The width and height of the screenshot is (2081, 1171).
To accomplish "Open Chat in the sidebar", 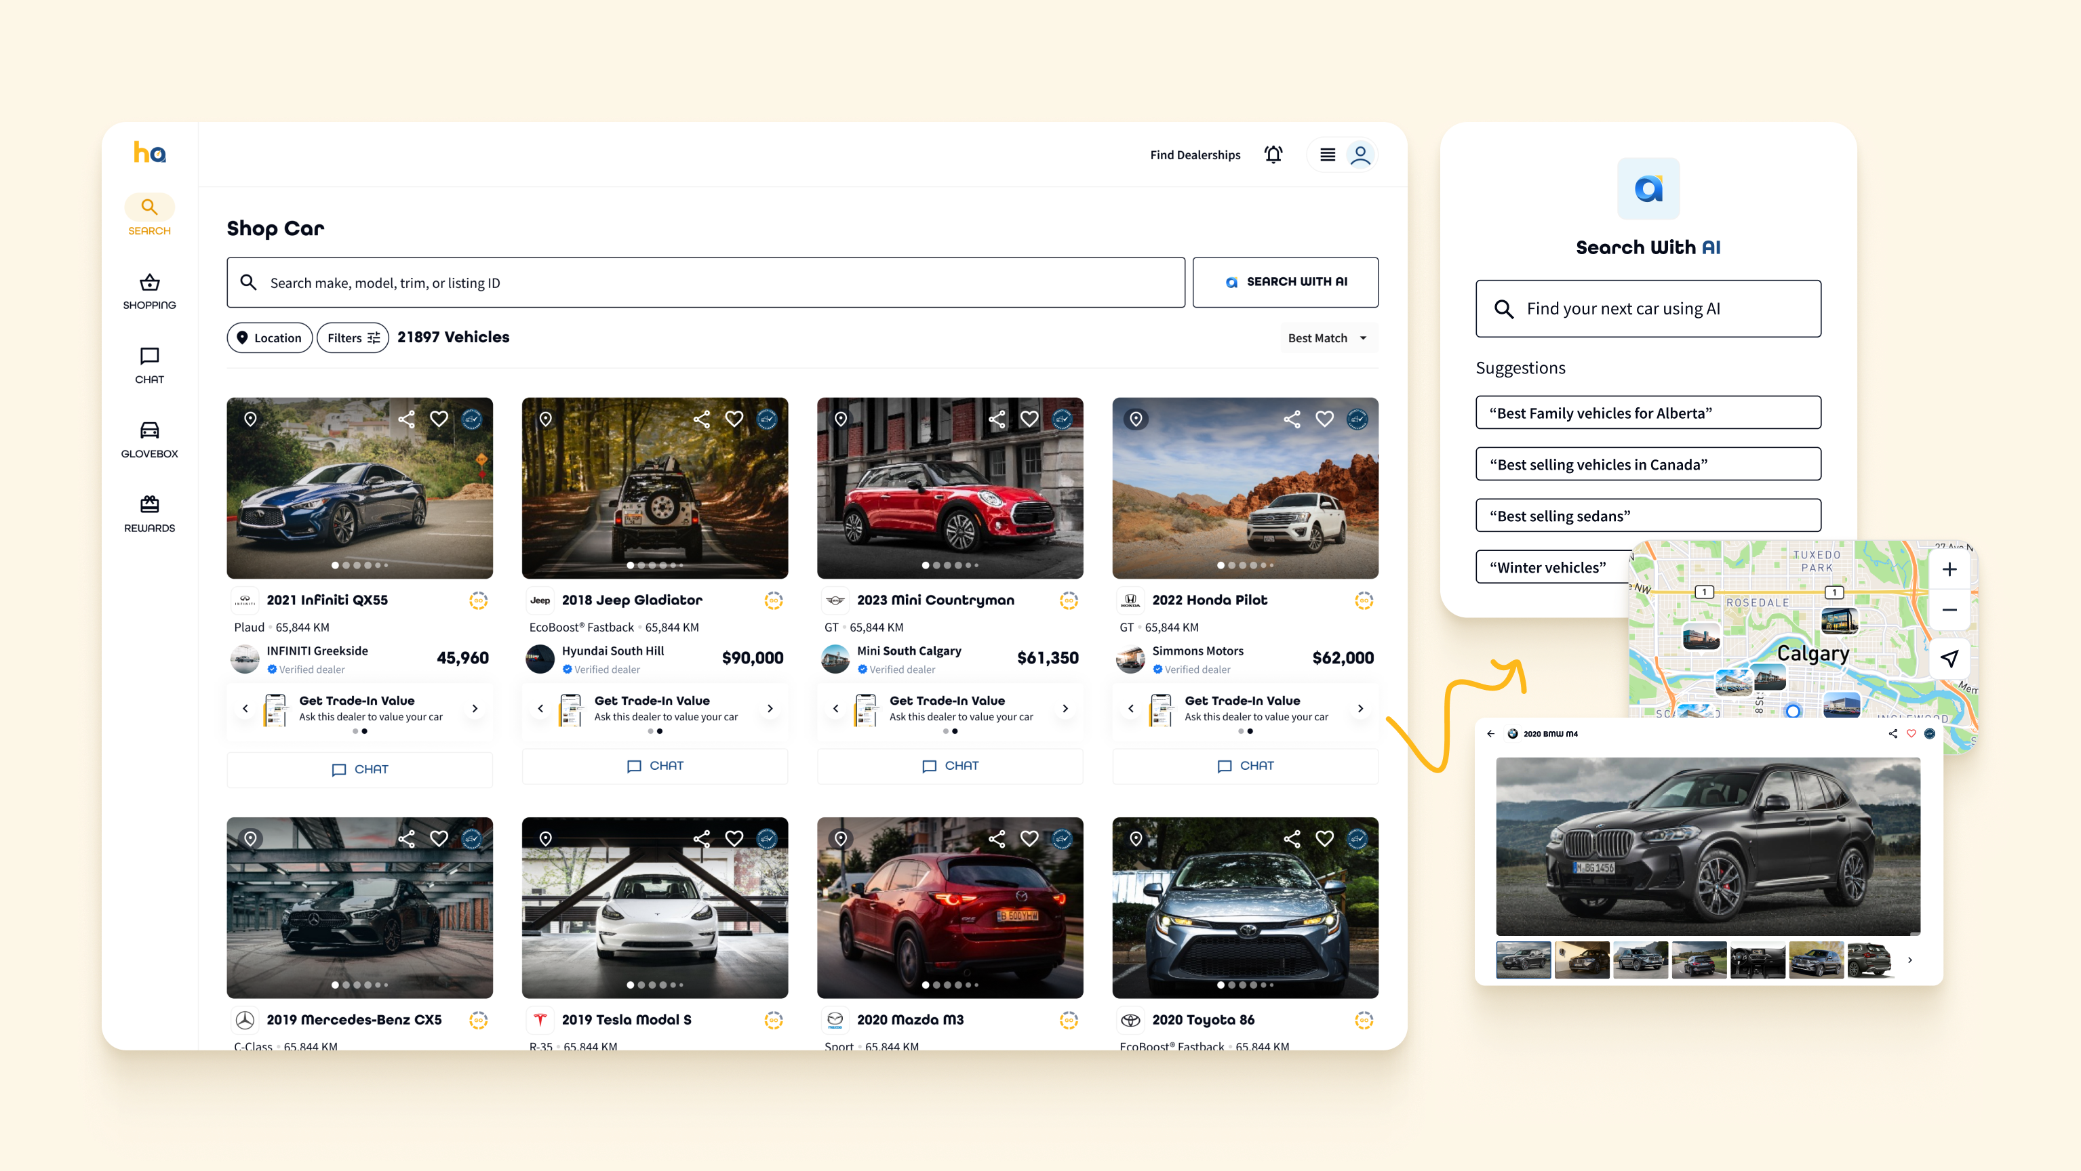I will pos(149,366).
